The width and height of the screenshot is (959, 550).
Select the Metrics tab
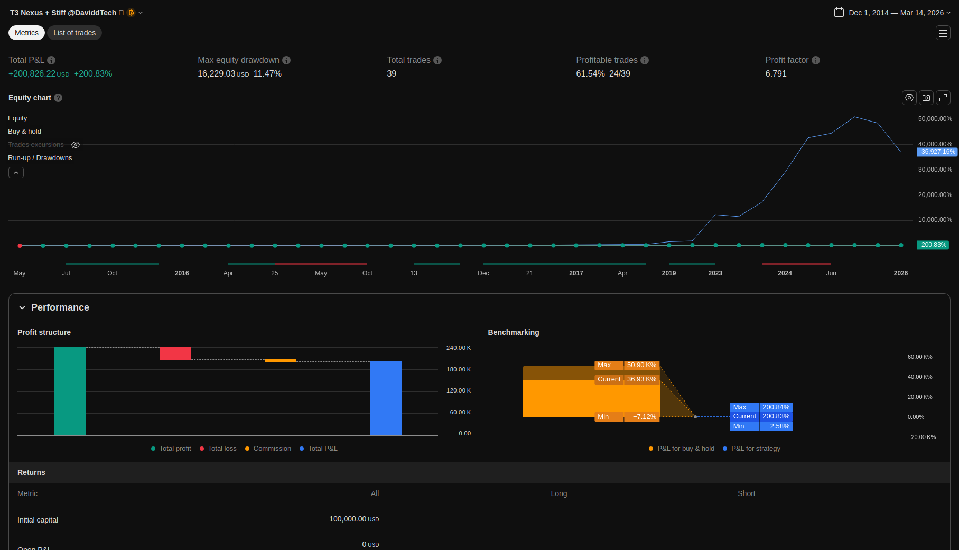click(26, 33)
